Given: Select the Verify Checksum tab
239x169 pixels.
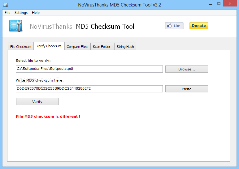Looking at the screenshot, I should coord(49,46).
